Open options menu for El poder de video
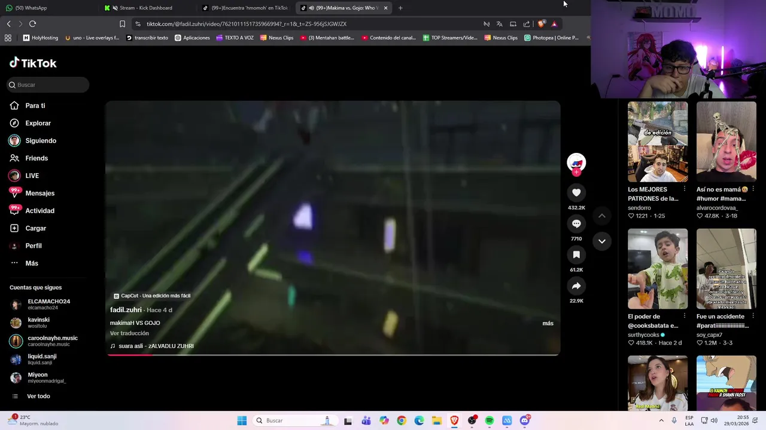 point(685,317)
